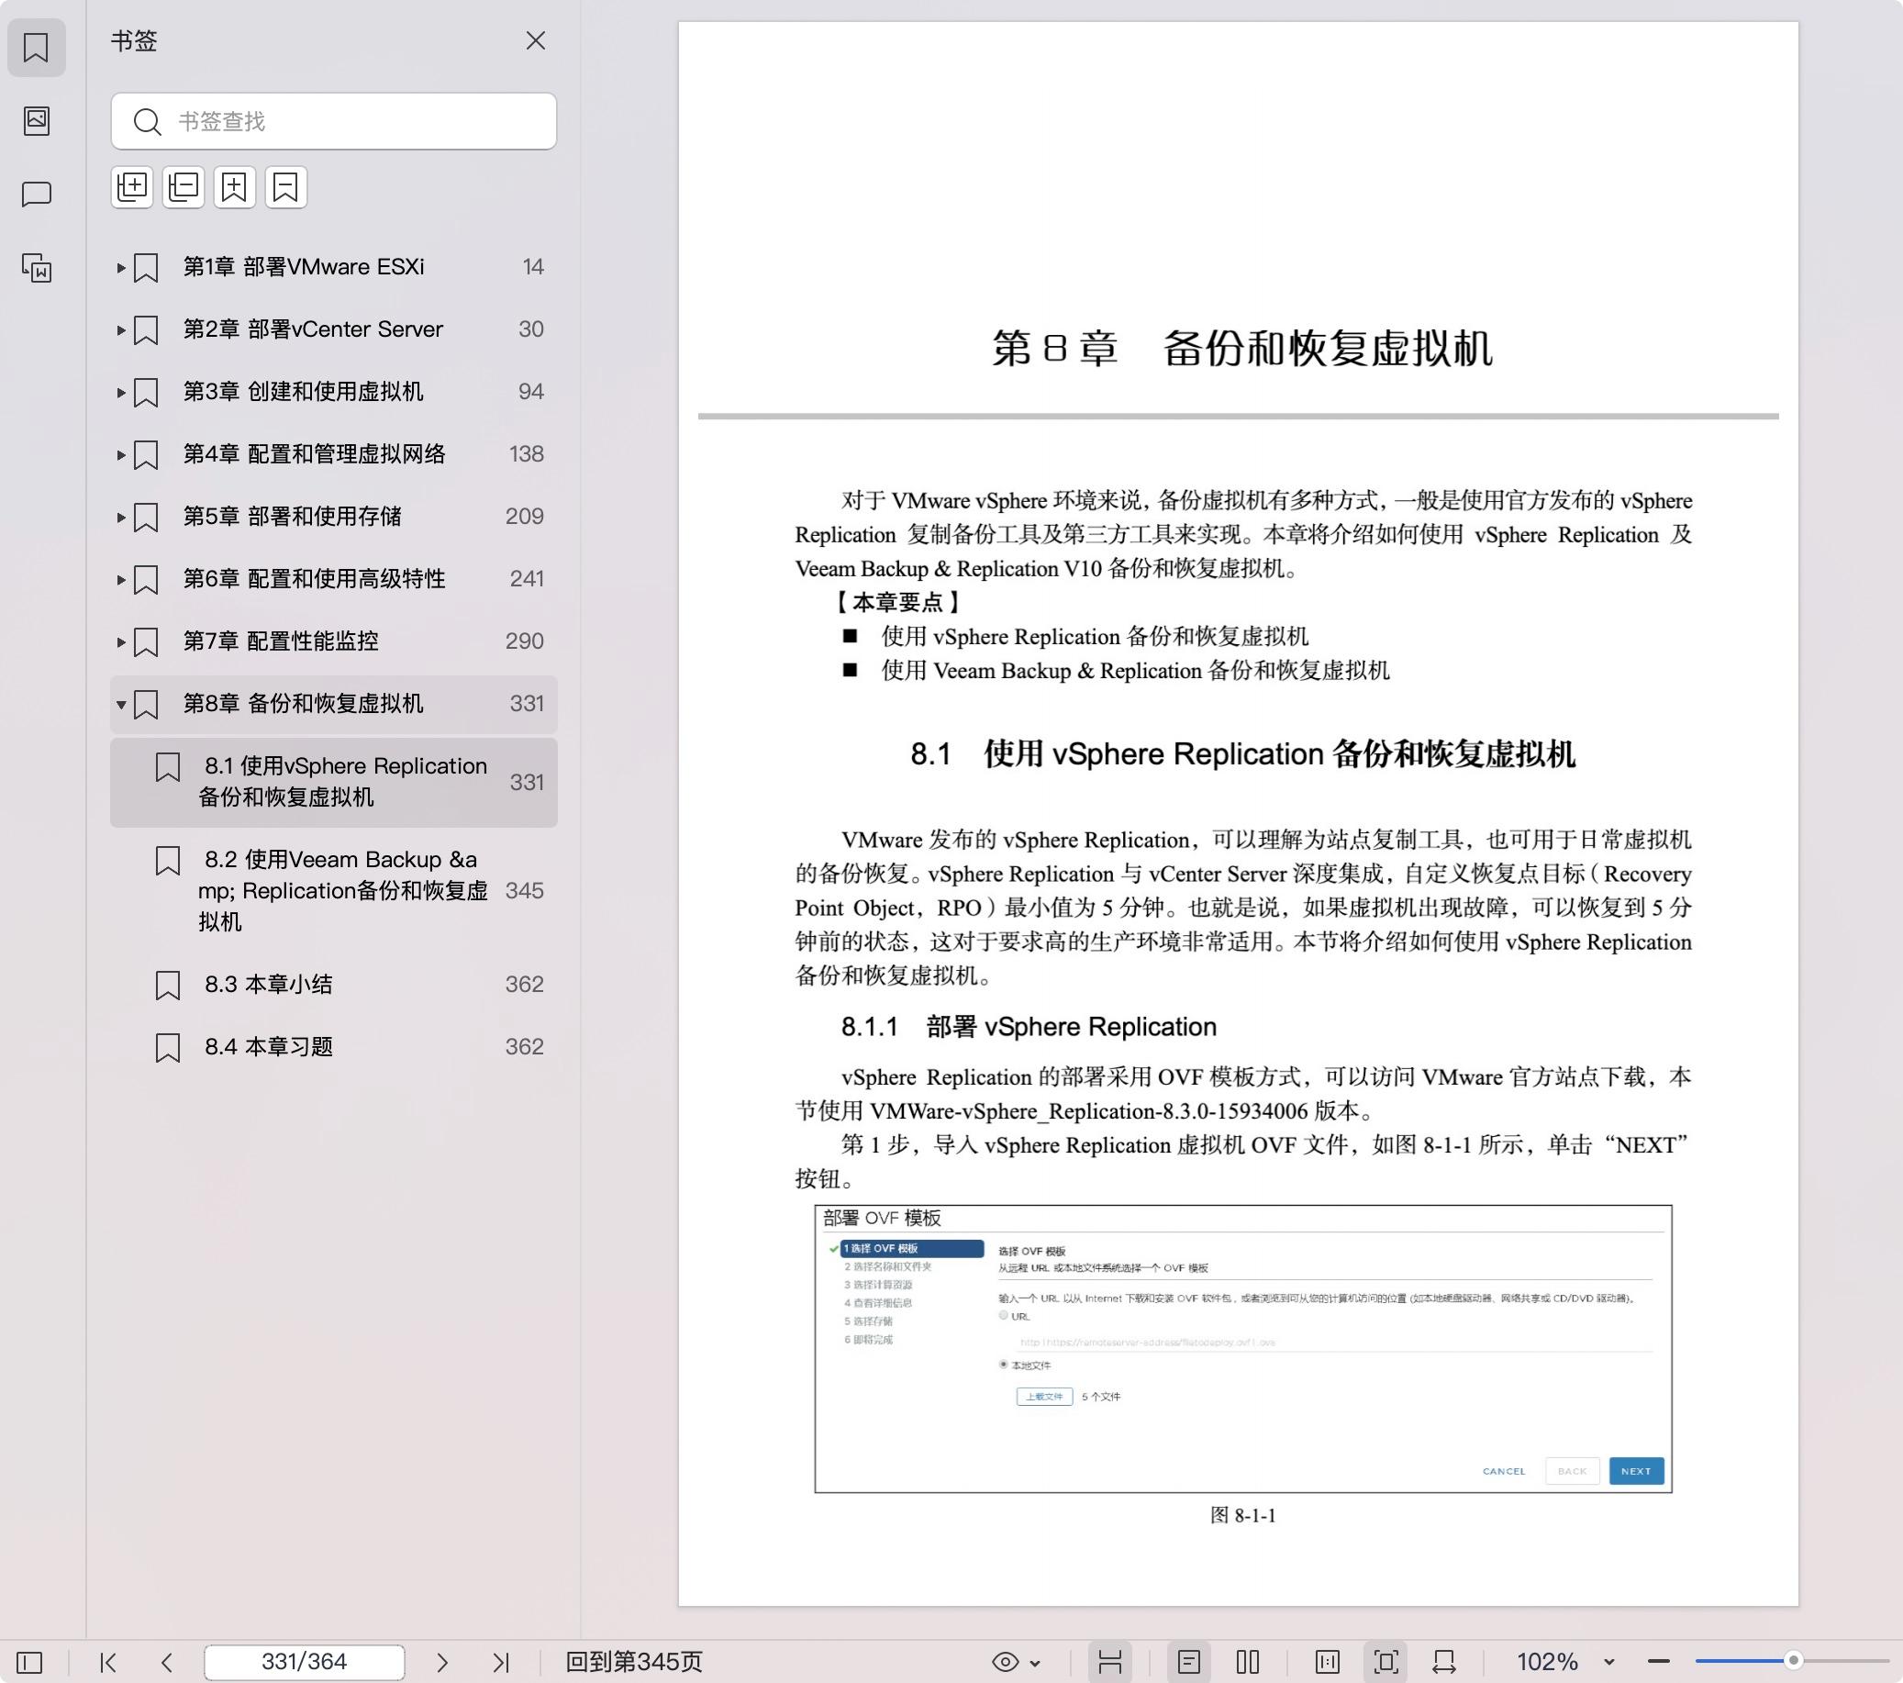Click heading 8.1.1 部署 vSphere Replication
1903x1683 pixels.
1029,1026
